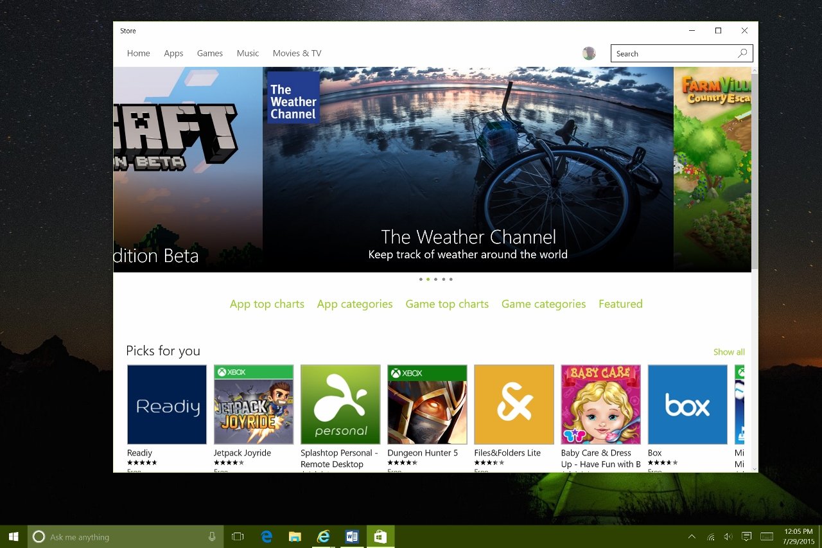Screen dimensions: 822x548
Task: Open the taskbar clock and date
Action: [x=798, y=536]
